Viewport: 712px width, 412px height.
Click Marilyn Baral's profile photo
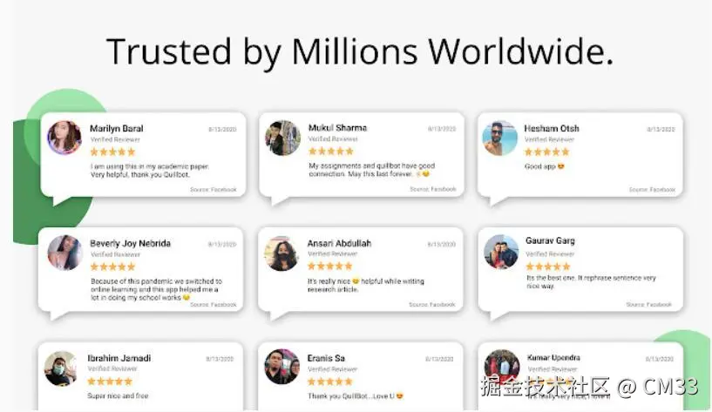click(64, 138)
